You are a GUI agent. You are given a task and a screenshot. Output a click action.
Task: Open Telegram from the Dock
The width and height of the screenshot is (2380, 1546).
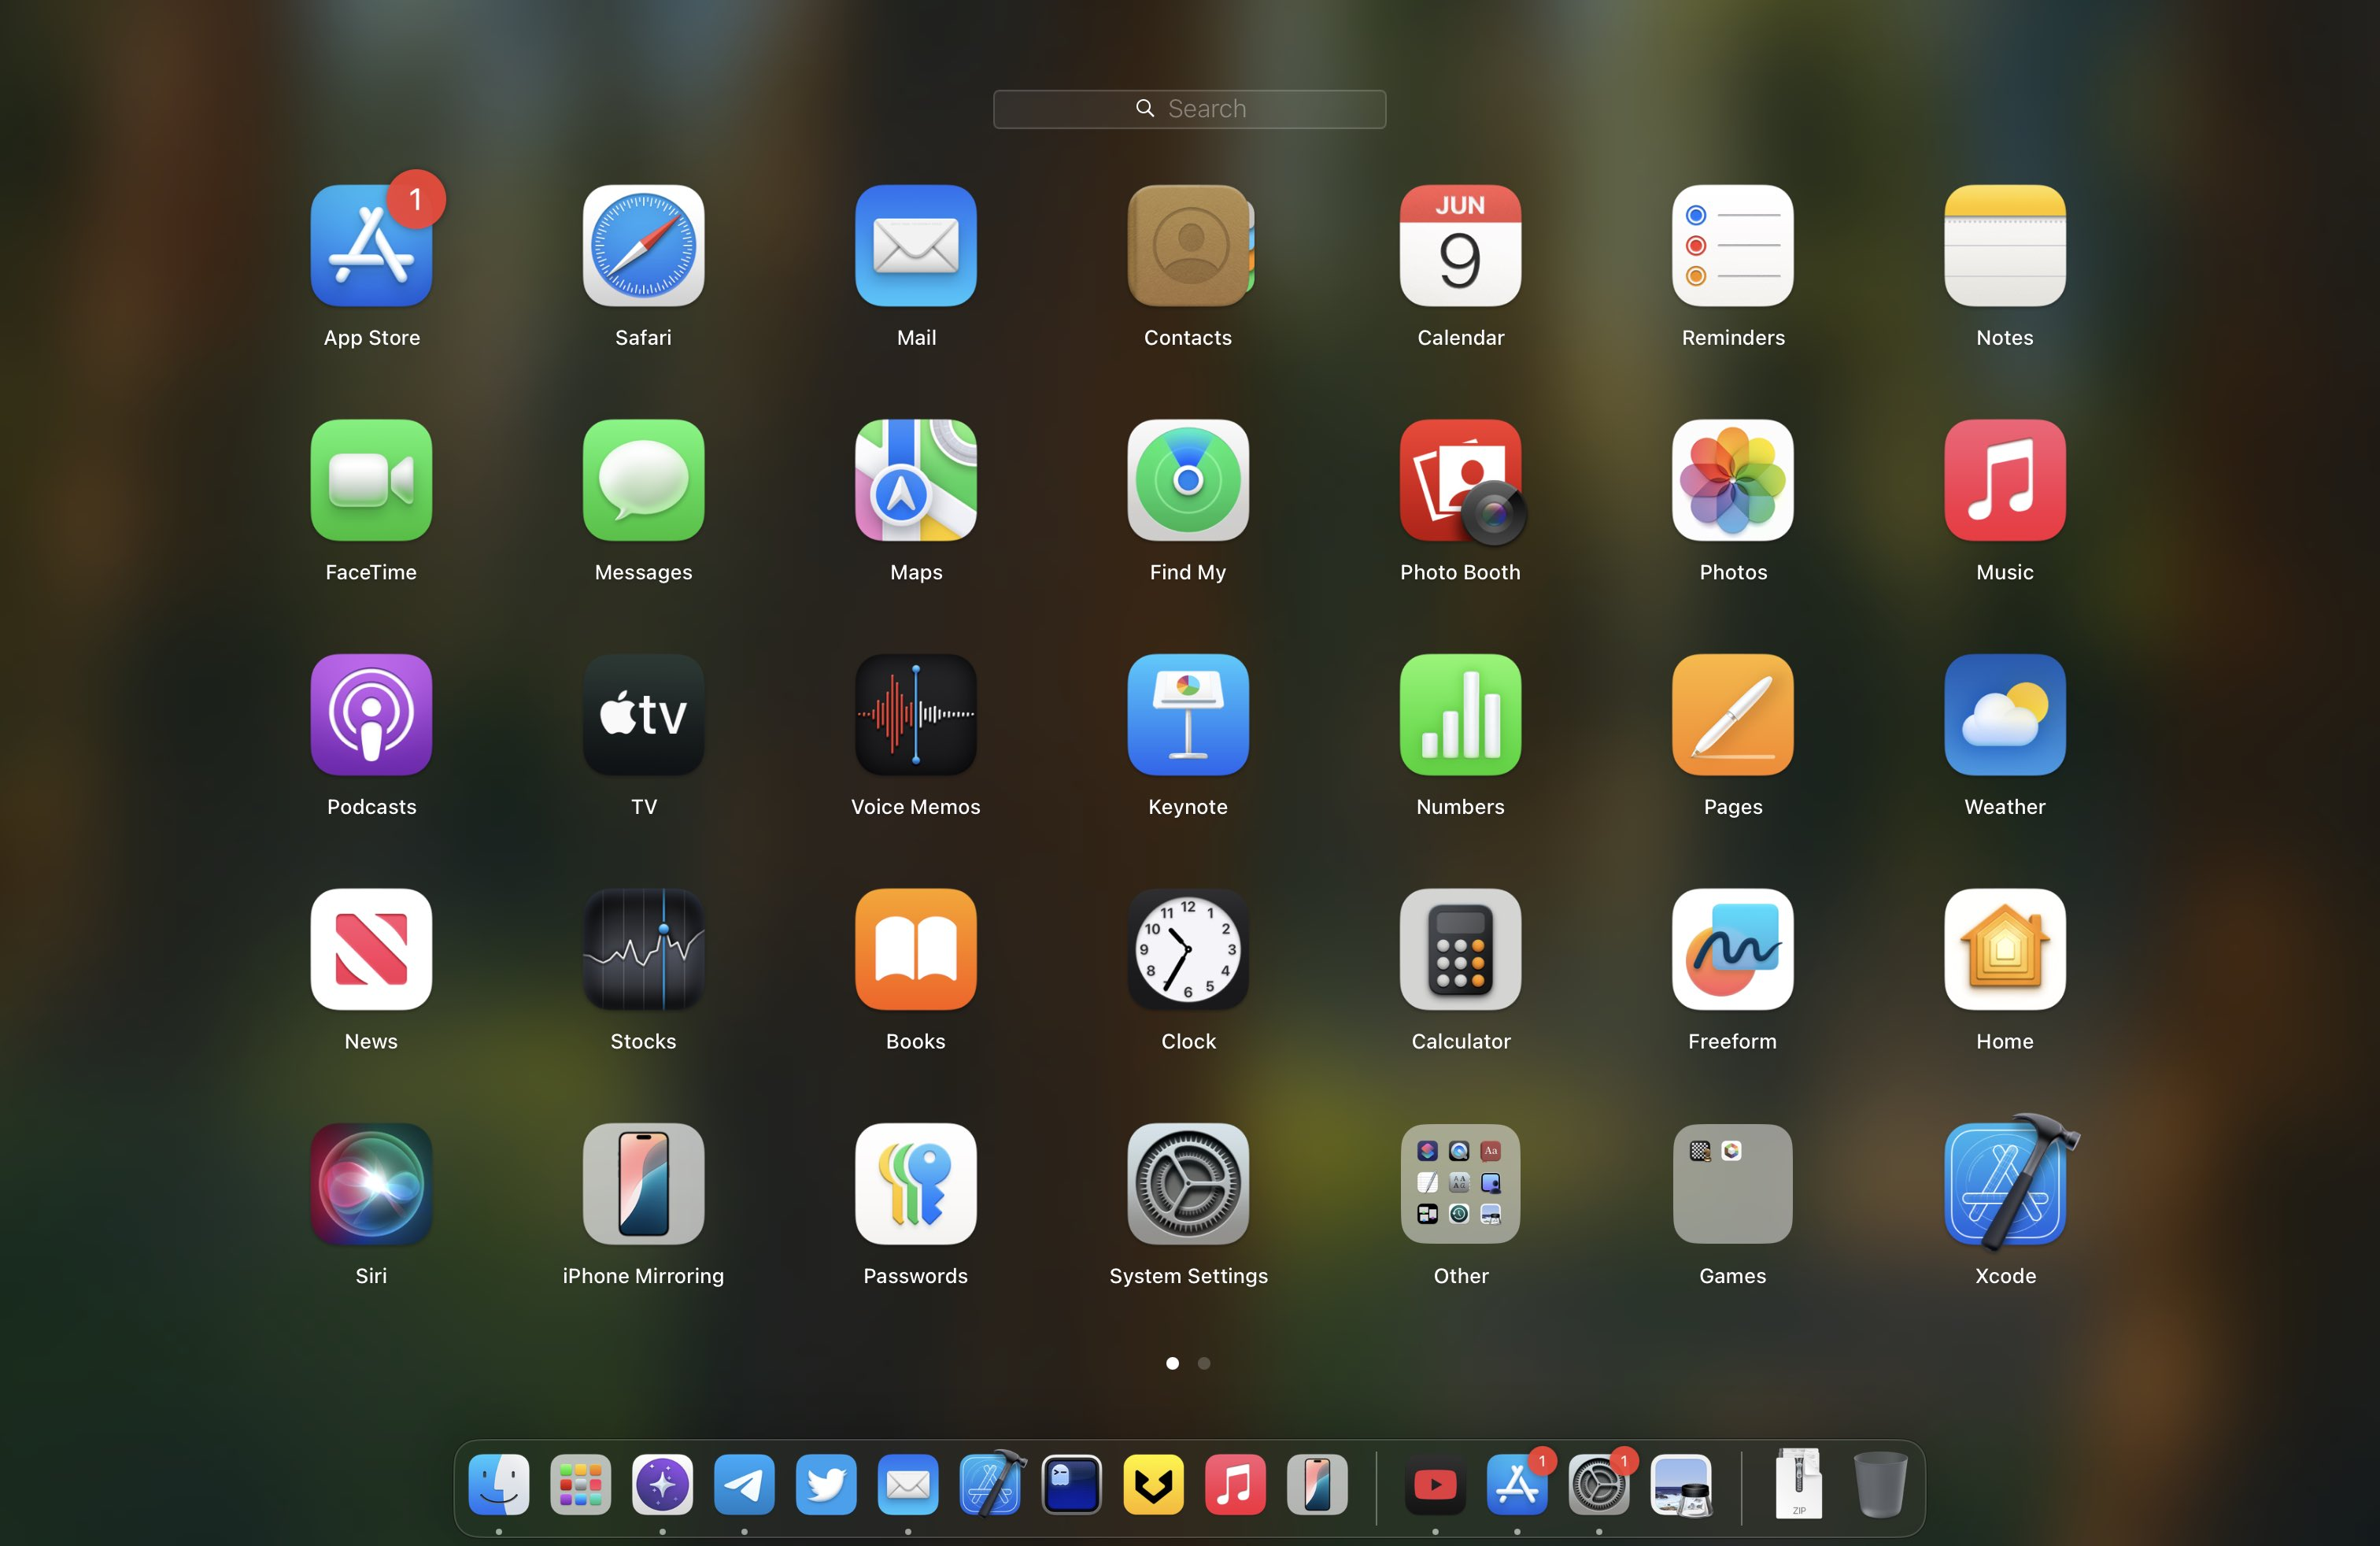point(744,1485)
